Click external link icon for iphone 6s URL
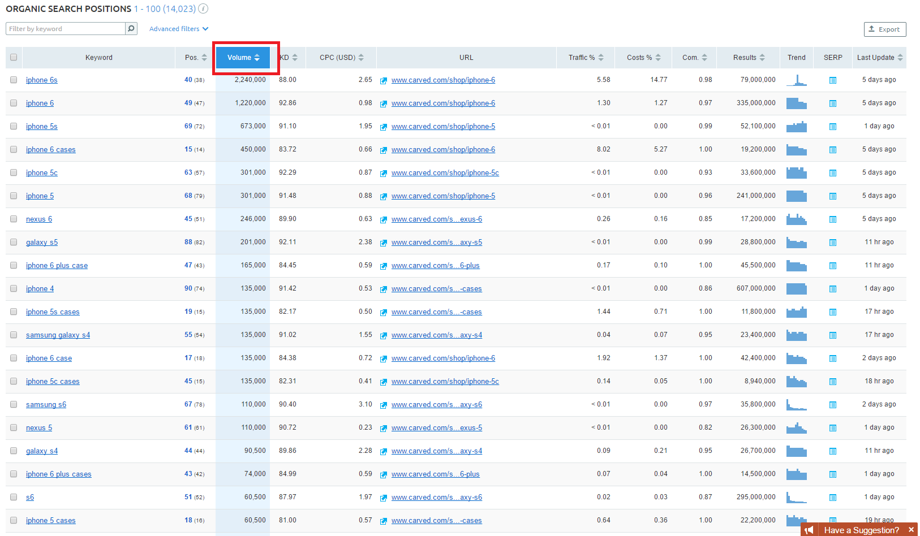 point(384,80)
